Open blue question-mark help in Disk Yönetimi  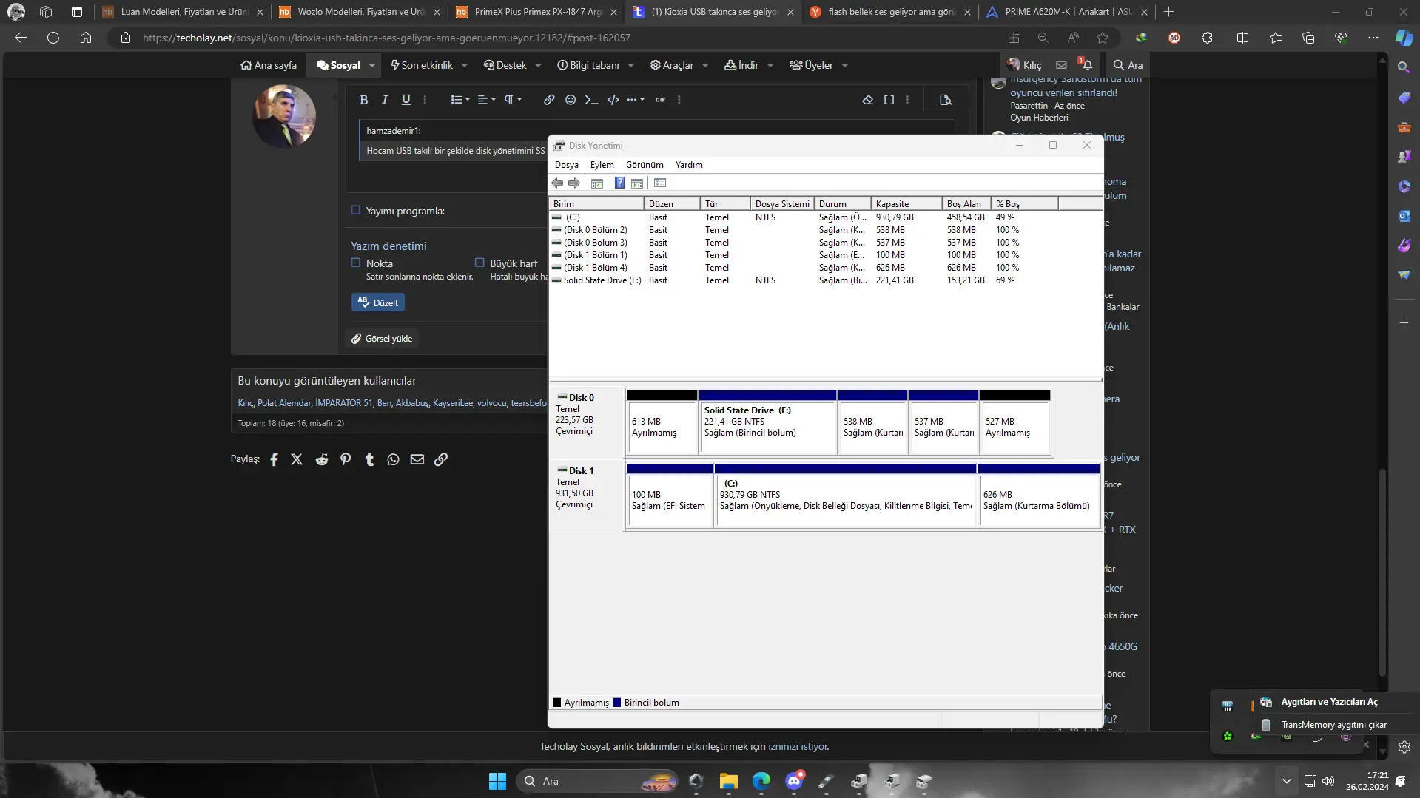[619, 183]
